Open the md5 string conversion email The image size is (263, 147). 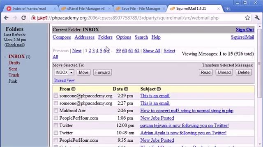[187, 111]
